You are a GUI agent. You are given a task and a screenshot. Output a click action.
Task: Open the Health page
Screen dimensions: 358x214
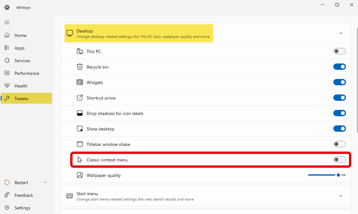21,86
